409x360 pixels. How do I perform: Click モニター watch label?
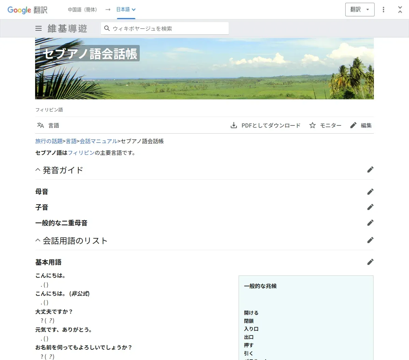pos(331,125)
